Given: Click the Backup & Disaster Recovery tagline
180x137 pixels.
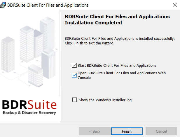Looking at the screenshot, I should point(29,113).
